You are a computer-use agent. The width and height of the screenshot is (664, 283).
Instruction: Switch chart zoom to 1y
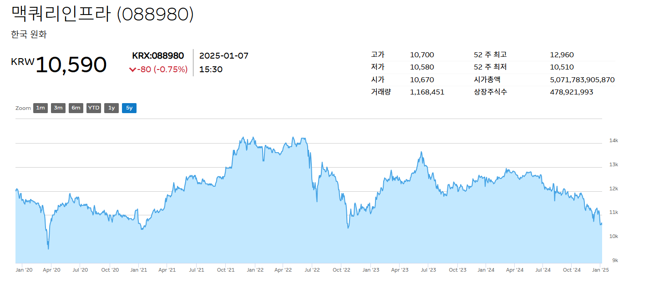pyautogui.click(x=112, y=108)
